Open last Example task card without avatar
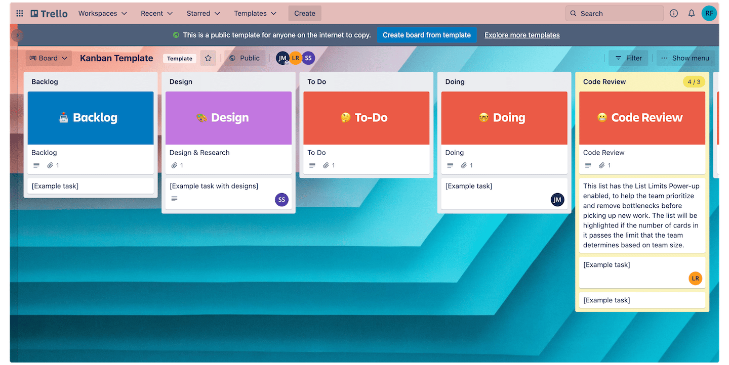 [x=642, y=300]
